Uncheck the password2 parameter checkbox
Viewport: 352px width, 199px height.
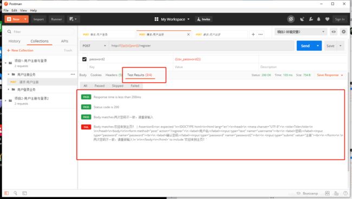point(84,59)
